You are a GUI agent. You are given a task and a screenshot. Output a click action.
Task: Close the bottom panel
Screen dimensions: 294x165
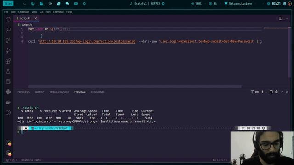click(287, 92)
